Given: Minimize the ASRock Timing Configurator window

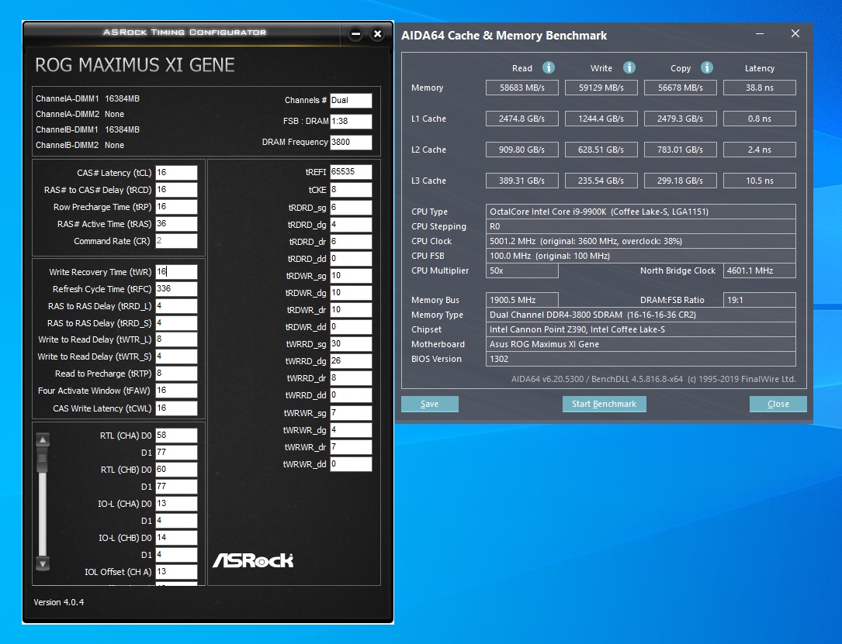Looking at the screenshot, I should pos(355,34).
